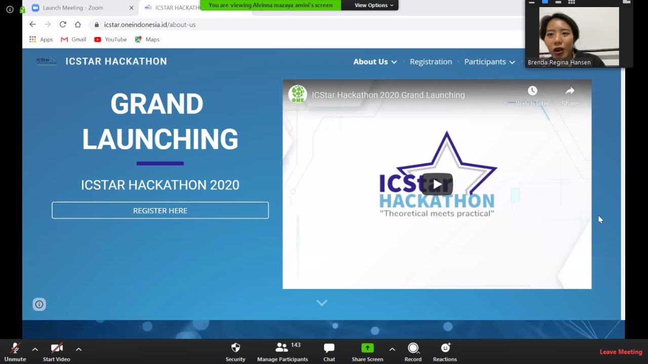Click the ICStar logo in site header
This screenshot has height=364, width=648.
coord(47,61)
